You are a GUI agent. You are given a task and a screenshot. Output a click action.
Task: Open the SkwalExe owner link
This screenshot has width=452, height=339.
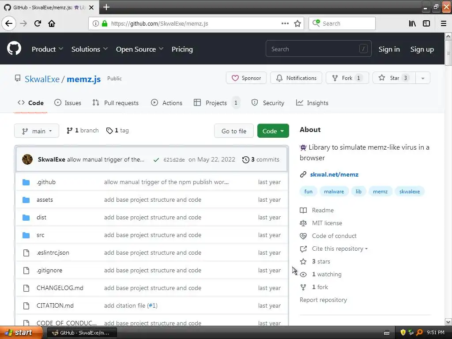pyautogui.click(x=42, y=79)
